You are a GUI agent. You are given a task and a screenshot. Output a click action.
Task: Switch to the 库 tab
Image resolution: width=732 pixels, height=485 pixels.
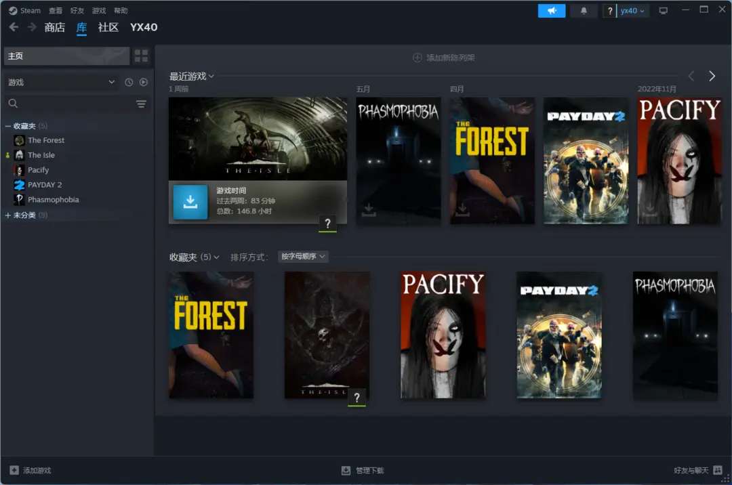pos(82,28)
